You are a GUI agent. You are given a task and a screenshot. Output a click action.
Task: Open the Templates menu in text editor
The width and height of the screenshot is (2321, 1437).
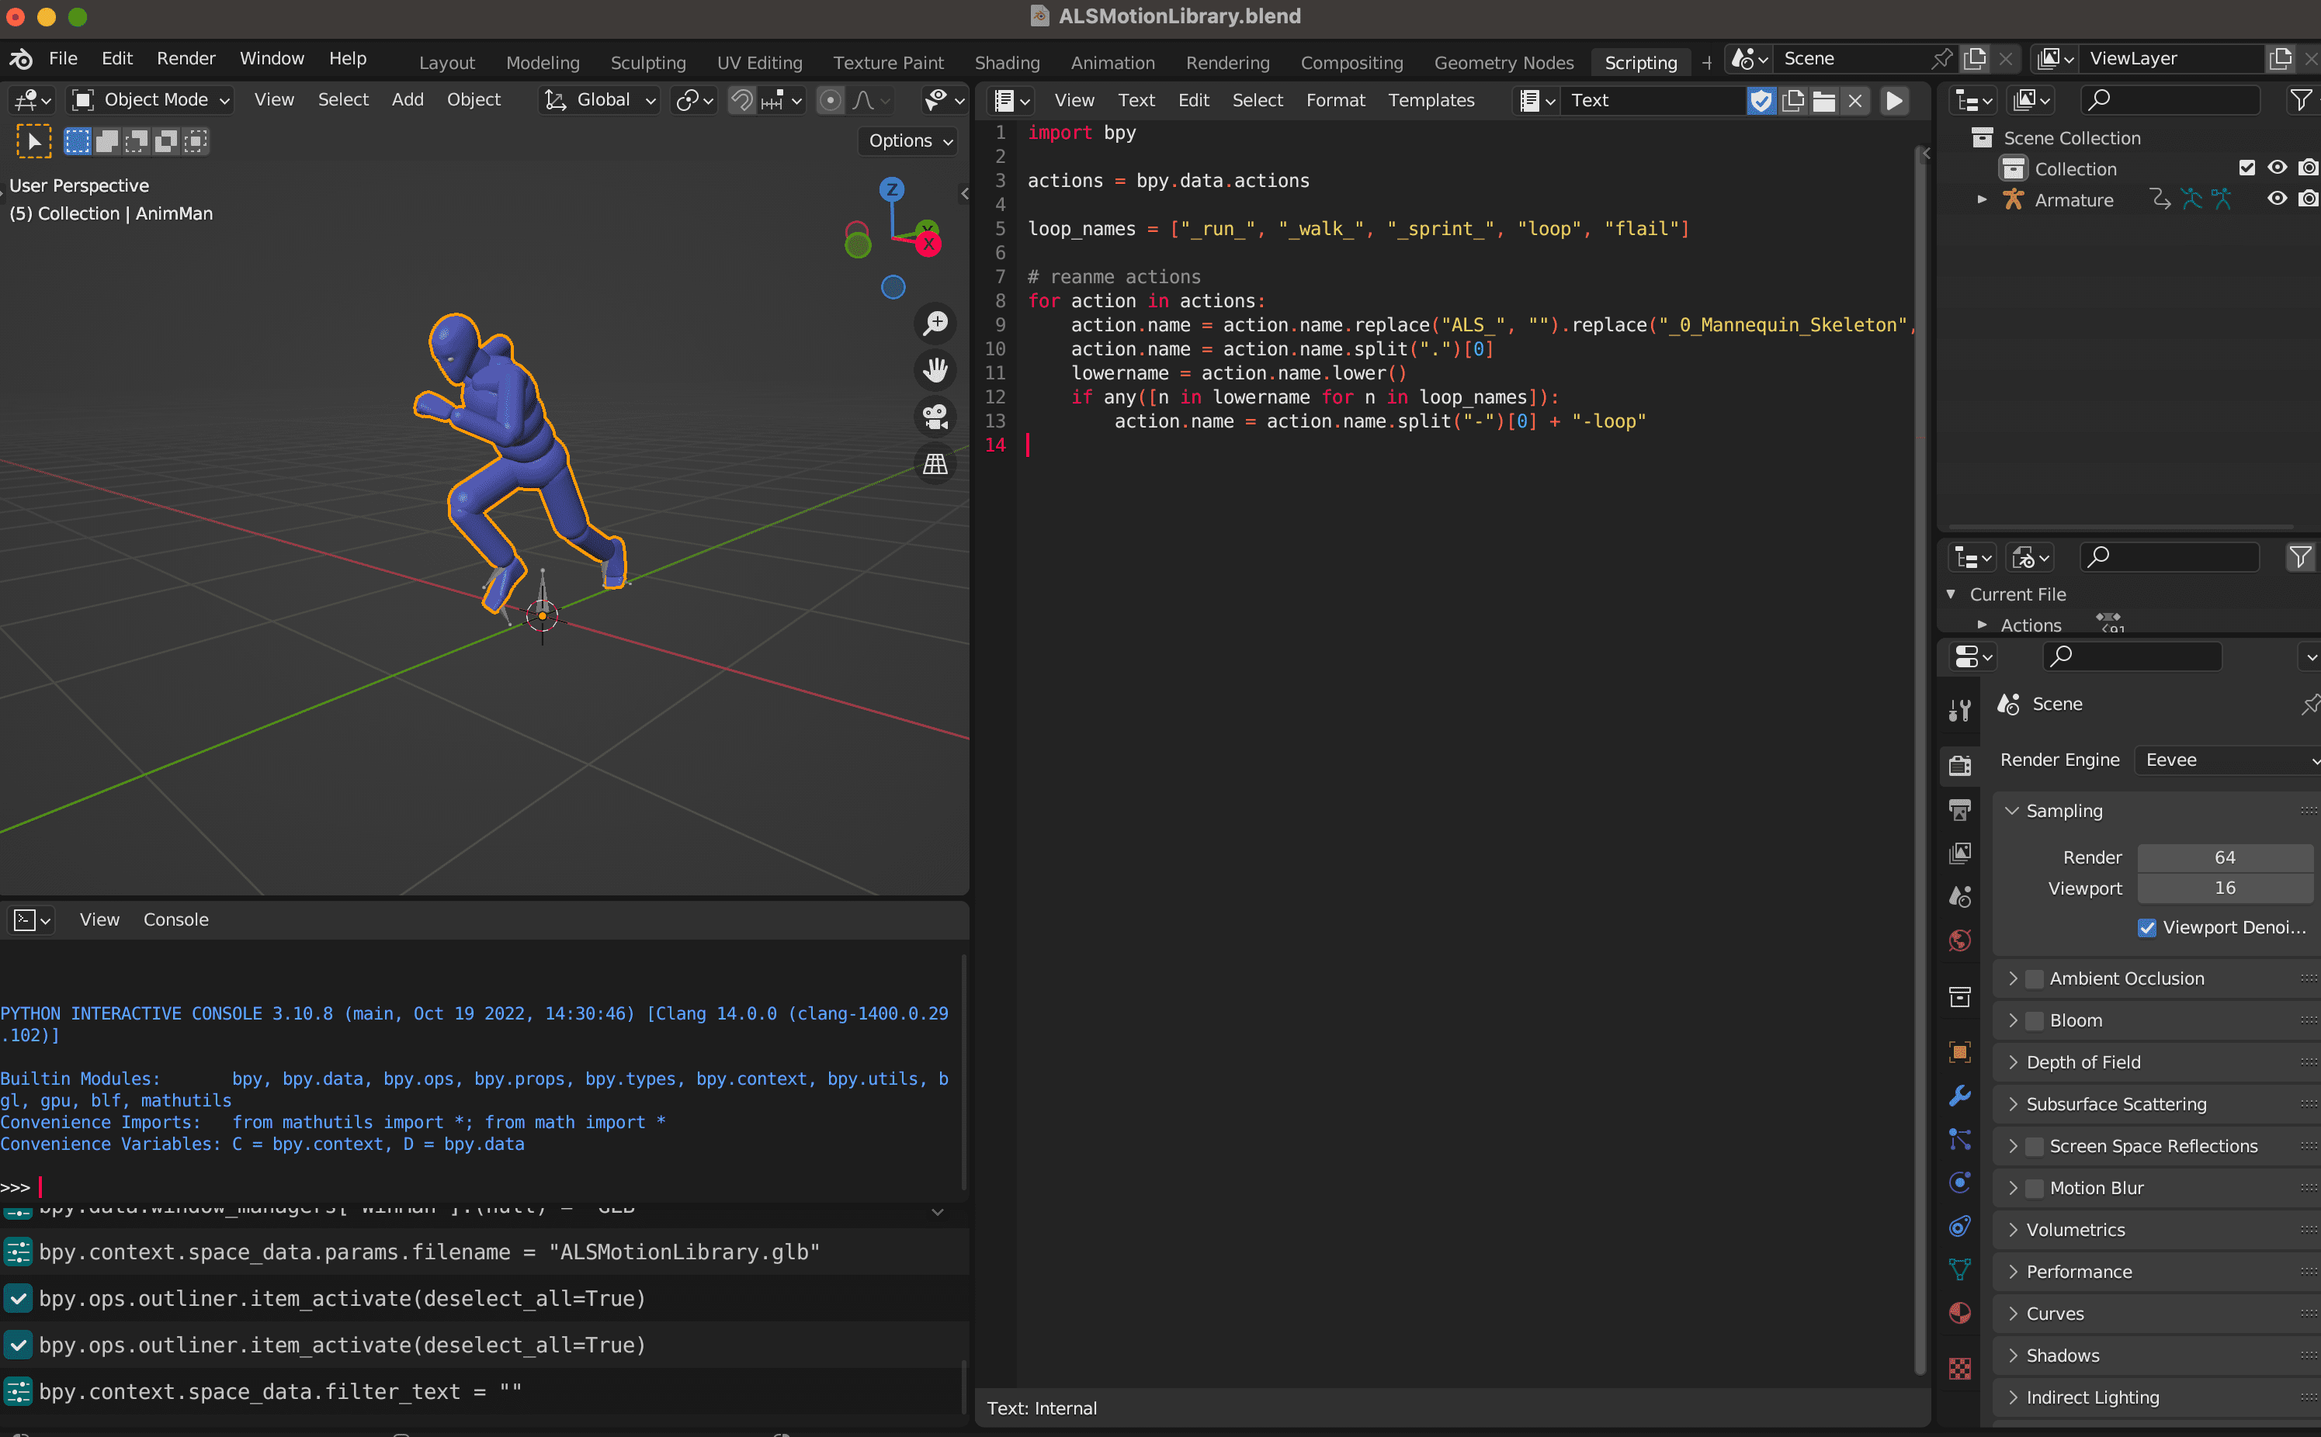tap(1431, 100)
